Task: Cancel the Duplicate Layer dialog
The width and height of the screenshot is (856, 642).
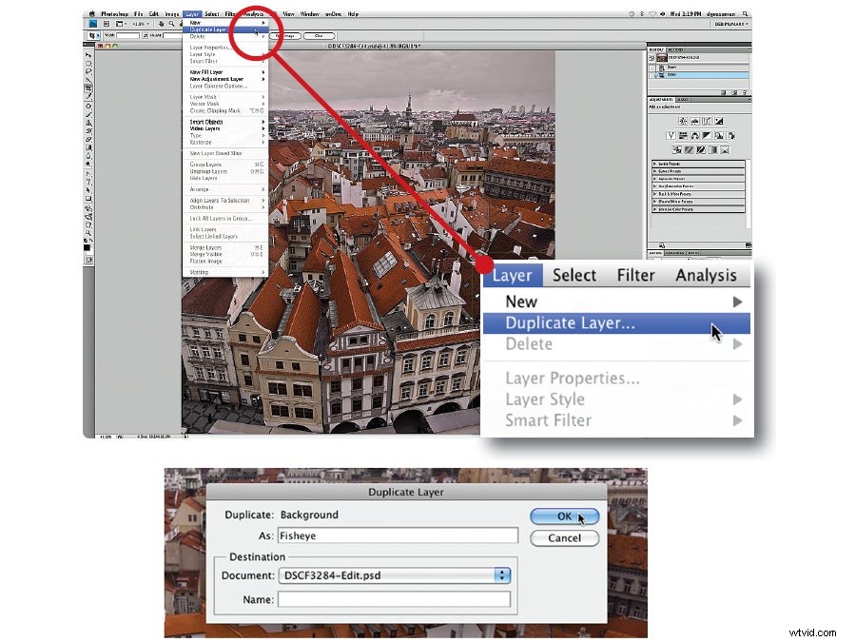Action: [564, 537]
